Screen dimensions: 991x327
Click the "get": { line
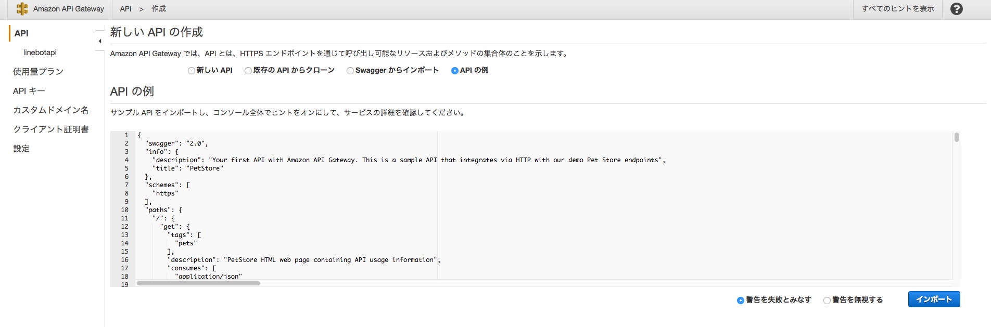[x=175, y=227]
